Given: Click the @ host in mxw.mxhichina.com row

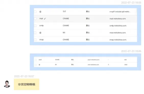Looking at the screenshot, I should pyautogui.click(x=40, y=33).
